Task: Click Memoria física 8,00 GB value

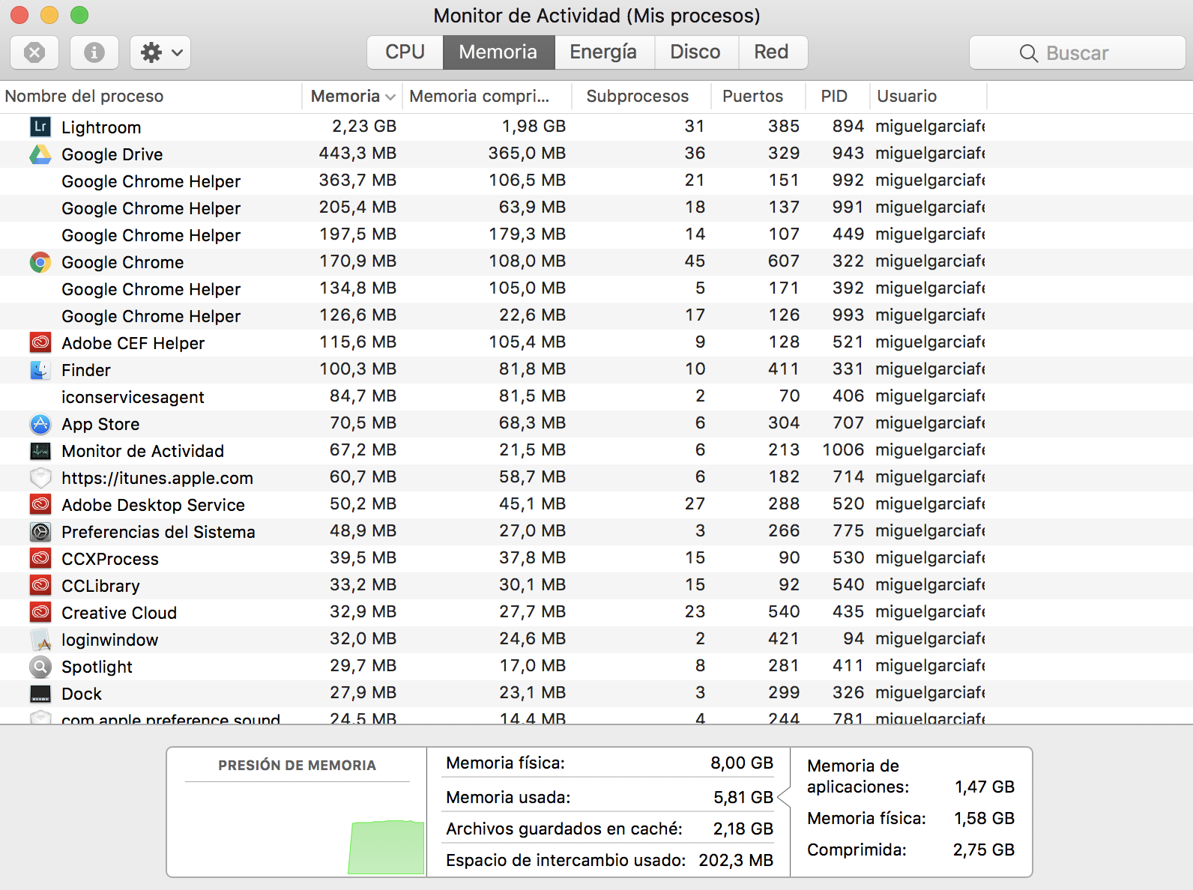Action: (x=742, y=763)
